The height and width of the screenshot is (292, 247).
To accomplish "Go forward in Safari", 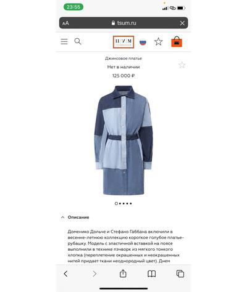I will [x=94, y=274].
